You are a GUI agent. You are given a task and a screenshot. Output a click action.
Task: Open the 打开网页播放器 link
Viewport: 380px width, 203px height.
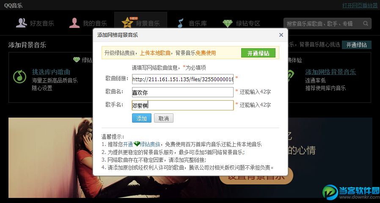[x=360, y=5]
